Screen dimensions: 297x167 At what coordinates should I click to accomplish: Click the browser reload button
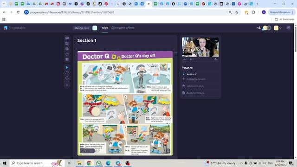tap(18, 12)
